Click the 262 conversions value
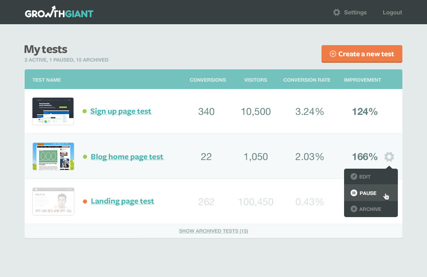Viewport: 427px width, 277px height. 206,202
